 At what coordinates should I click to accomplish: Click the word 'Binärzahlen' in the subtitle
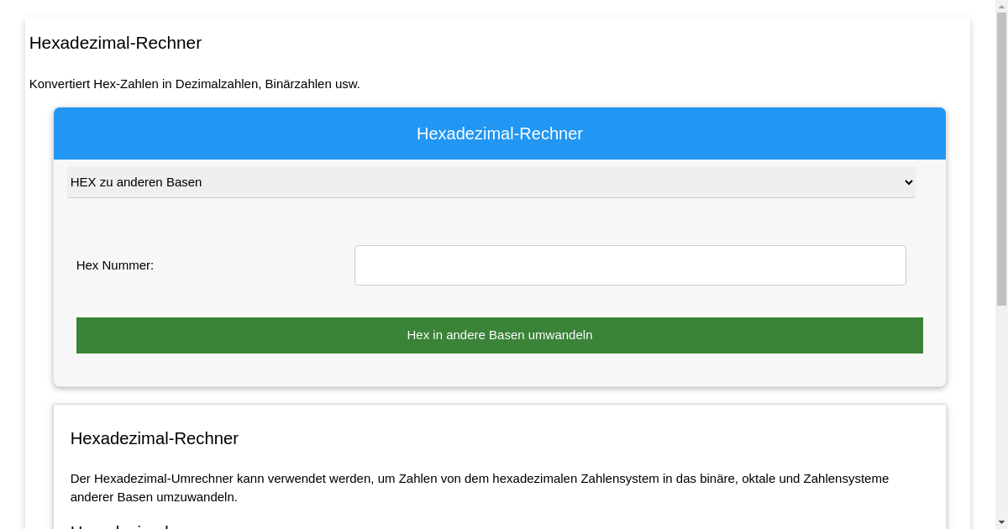coord(298,84)
